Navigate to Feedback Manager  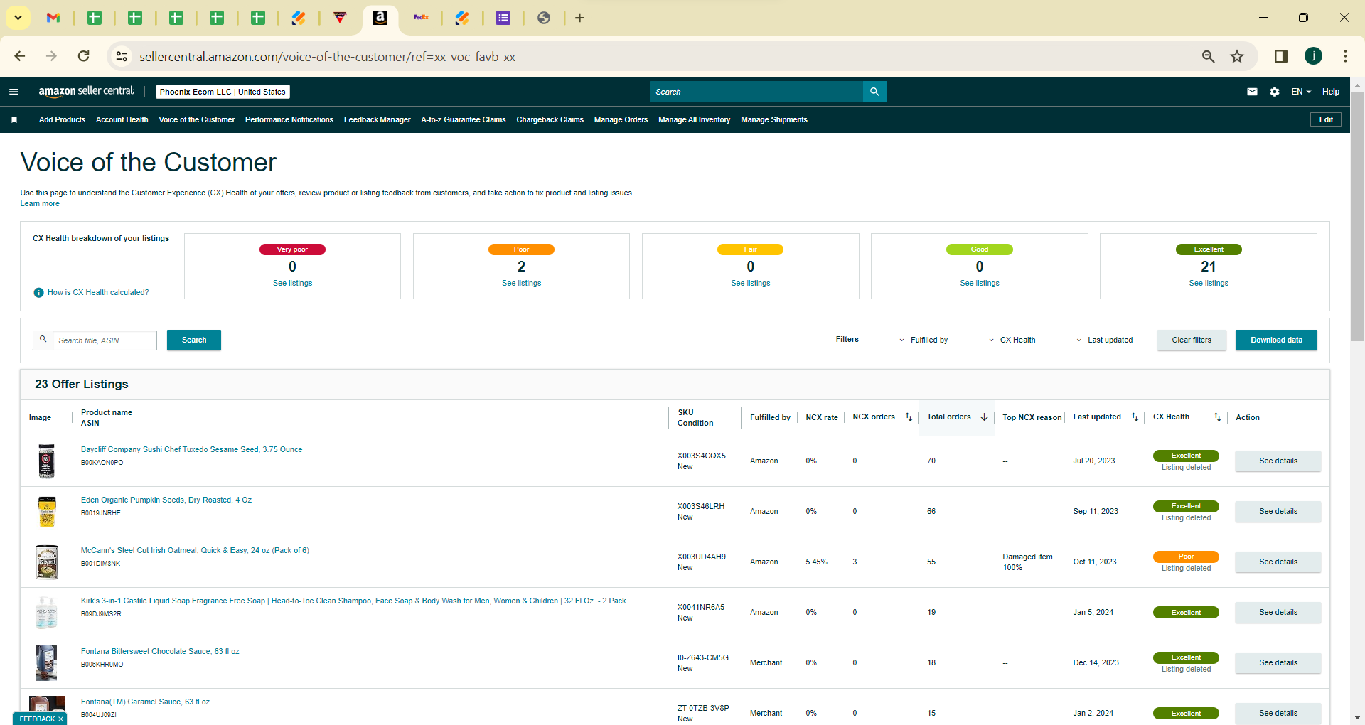click(x=378, y=120)
